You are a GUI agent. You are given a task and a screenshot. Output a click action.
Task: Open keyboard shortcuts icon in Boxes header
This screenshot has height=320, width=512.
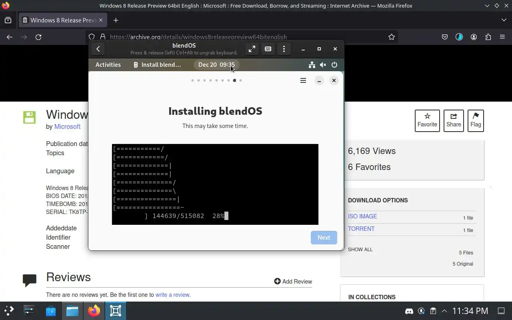point(268,49)
